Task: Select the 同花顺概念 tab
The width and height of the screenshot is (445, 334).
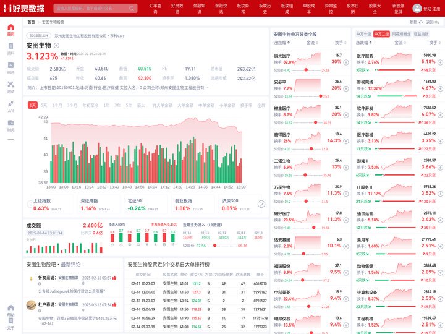Action: pyautogui.click(x=401, y=34)
